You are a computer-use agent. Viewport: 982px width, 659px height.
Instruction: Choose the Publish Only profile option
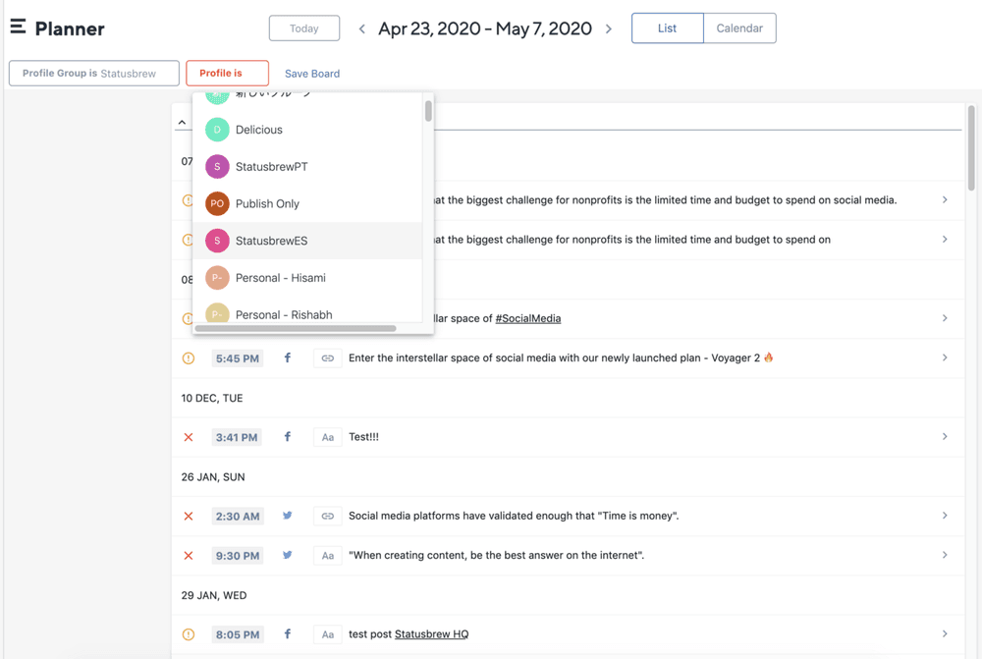pyautogui.click(x=267, y=203)
